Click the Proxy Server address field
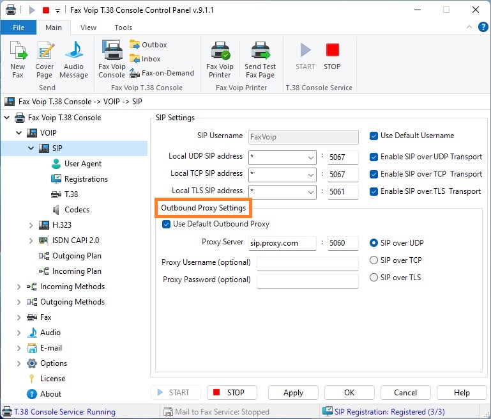This screenshot has width=491, height=419. (x=282, y=243)
